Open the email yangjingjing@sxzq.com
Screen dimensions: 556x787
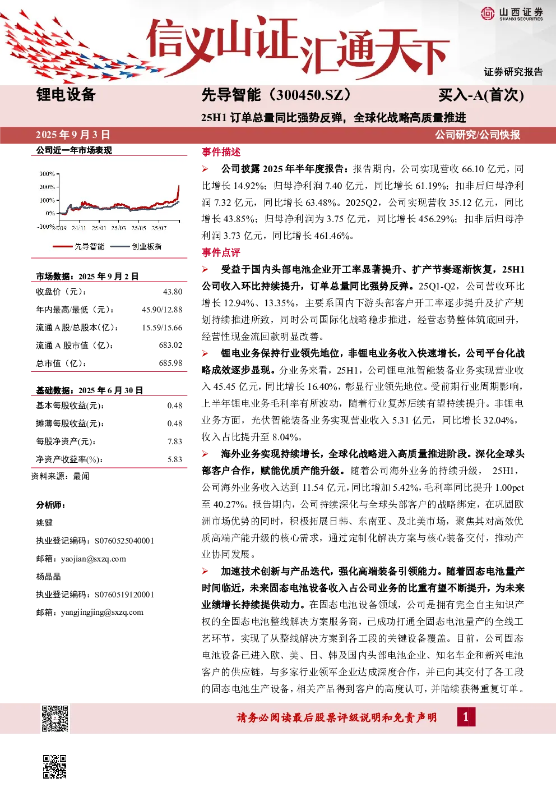coord(102,612)
